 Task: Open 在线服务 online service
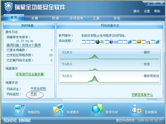tap(137, 109)
